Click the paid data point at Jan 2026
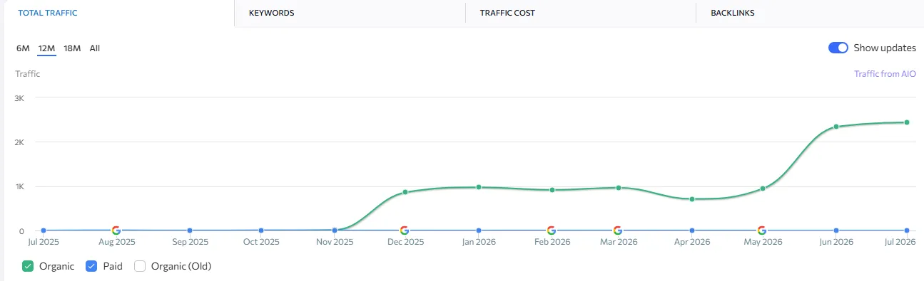The width and height of the screenshot is (924, 281). 479,230
